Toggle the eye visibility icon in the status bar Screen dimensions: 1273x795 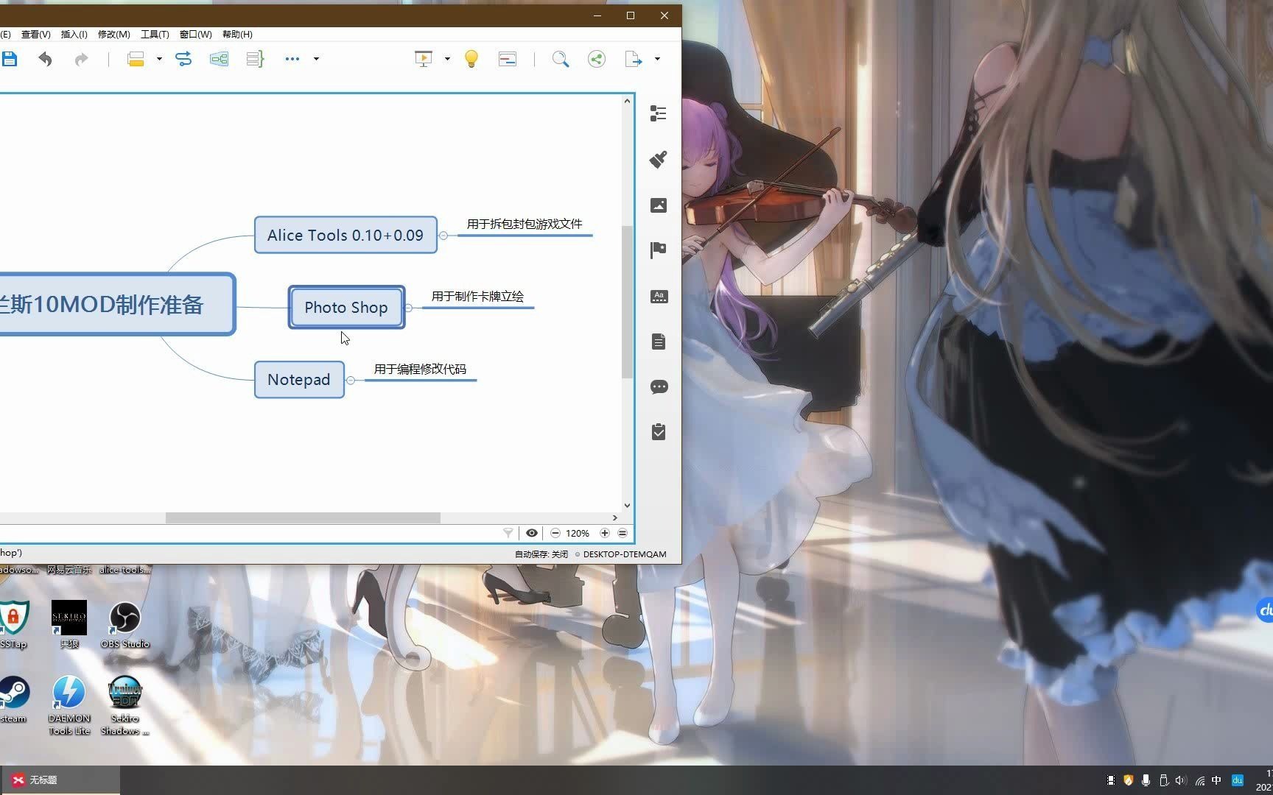click(x=531, y=533)
